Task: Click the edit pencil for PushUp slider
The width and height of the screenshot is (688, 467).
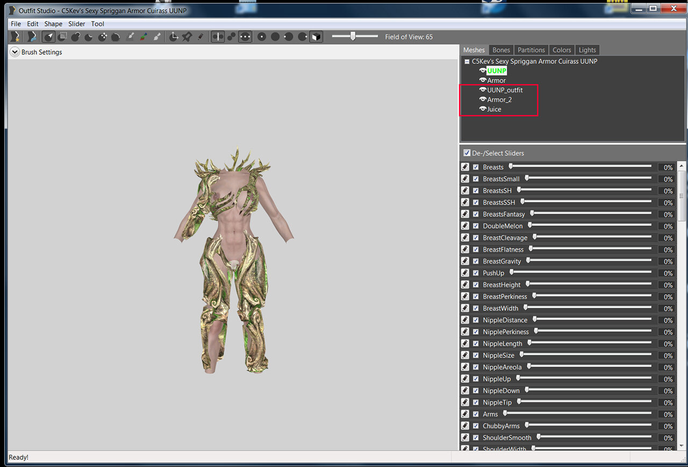Action: point(465,273)
